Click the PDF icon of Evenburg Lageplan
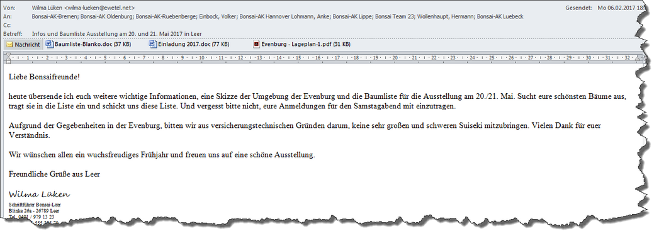 click(256, 44)
